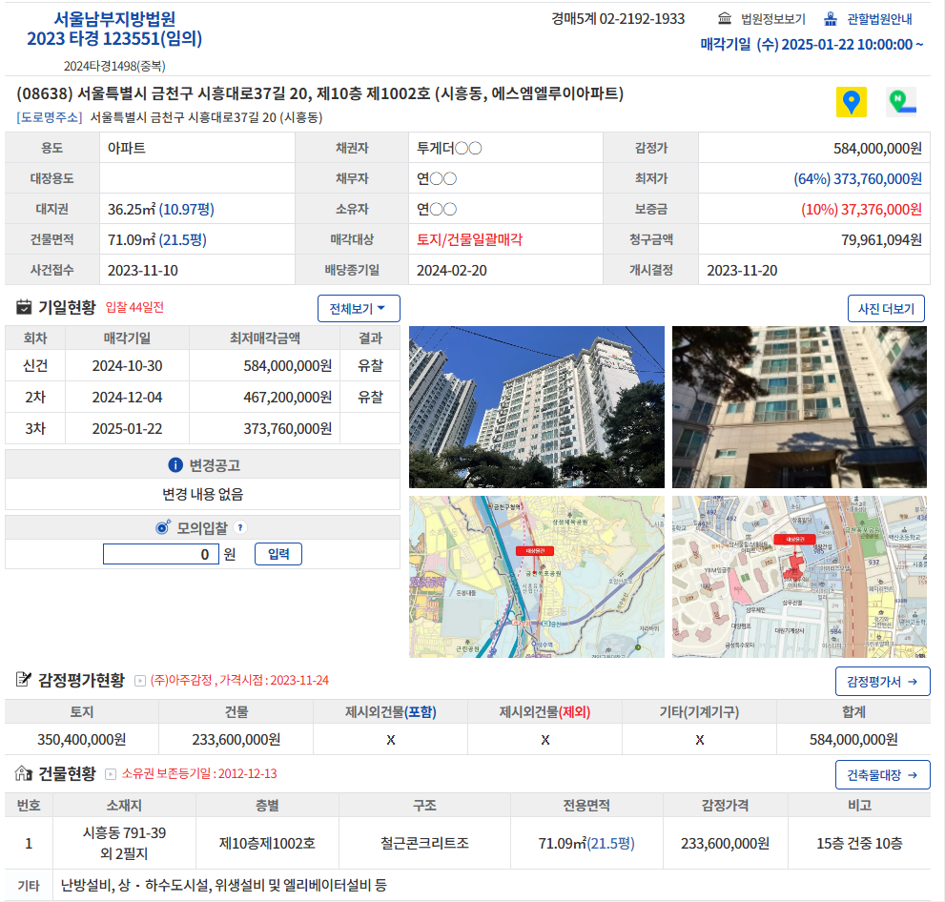Expand the 전체보기 dropdown
This screenshot has width=945, height=902.
(x=359, y=309)
